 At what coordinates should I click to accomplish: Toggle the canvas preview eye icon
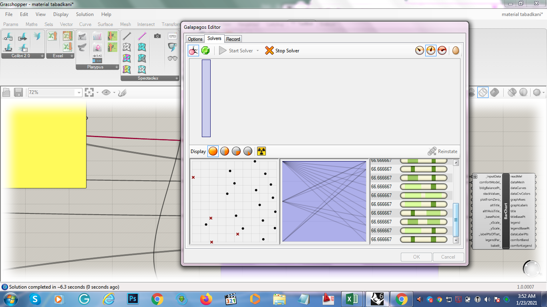[x=106, y=92]
